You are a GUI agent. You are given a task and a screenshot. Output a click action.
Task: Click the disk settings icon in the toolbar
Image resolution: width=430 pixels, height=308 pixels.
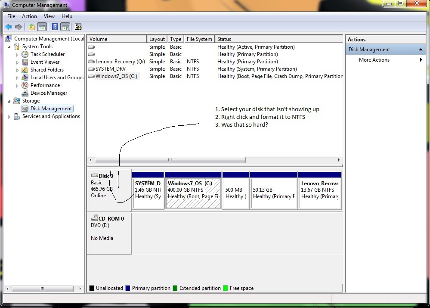(x=78, y=27)
